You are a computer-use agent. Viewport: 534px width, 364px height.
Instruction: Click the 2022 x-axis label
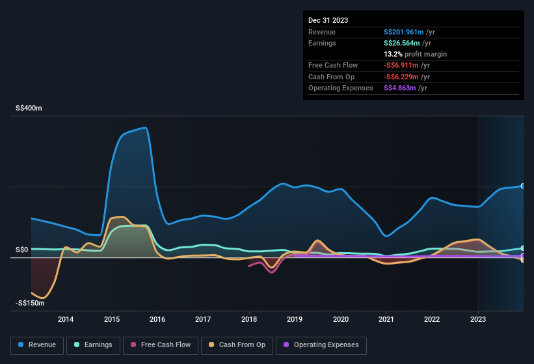coord(432,319)
